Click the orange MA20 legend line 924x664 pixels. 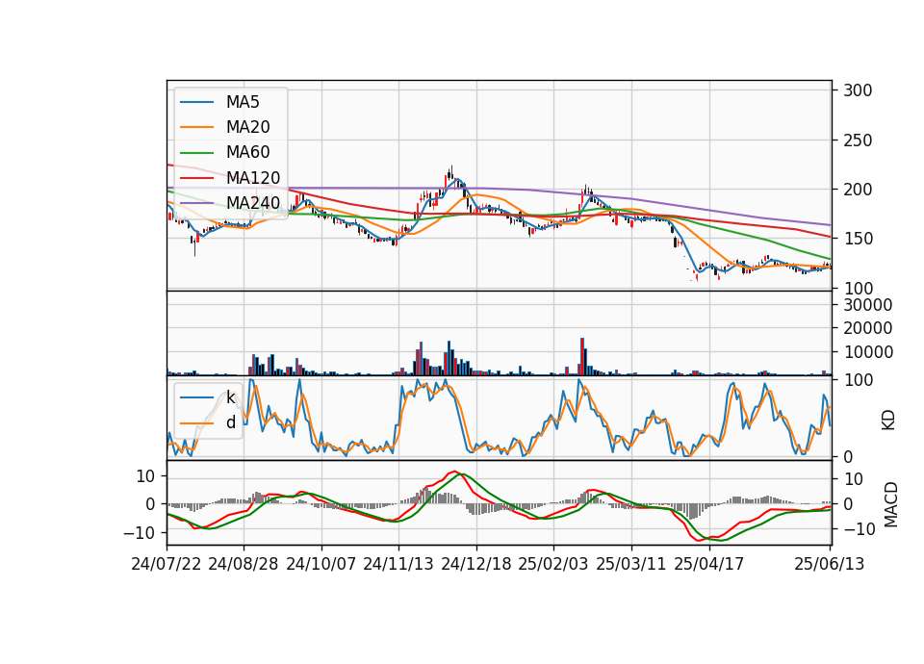[x=196, y=127]
